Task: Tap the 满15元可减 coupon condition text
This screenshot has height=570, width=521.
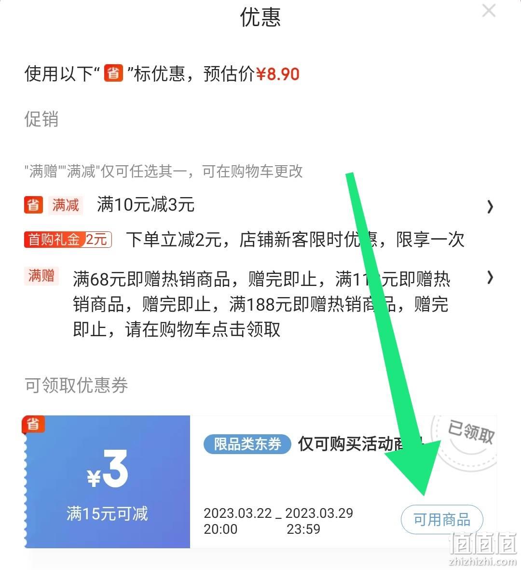Action: (x=107, y=513)
